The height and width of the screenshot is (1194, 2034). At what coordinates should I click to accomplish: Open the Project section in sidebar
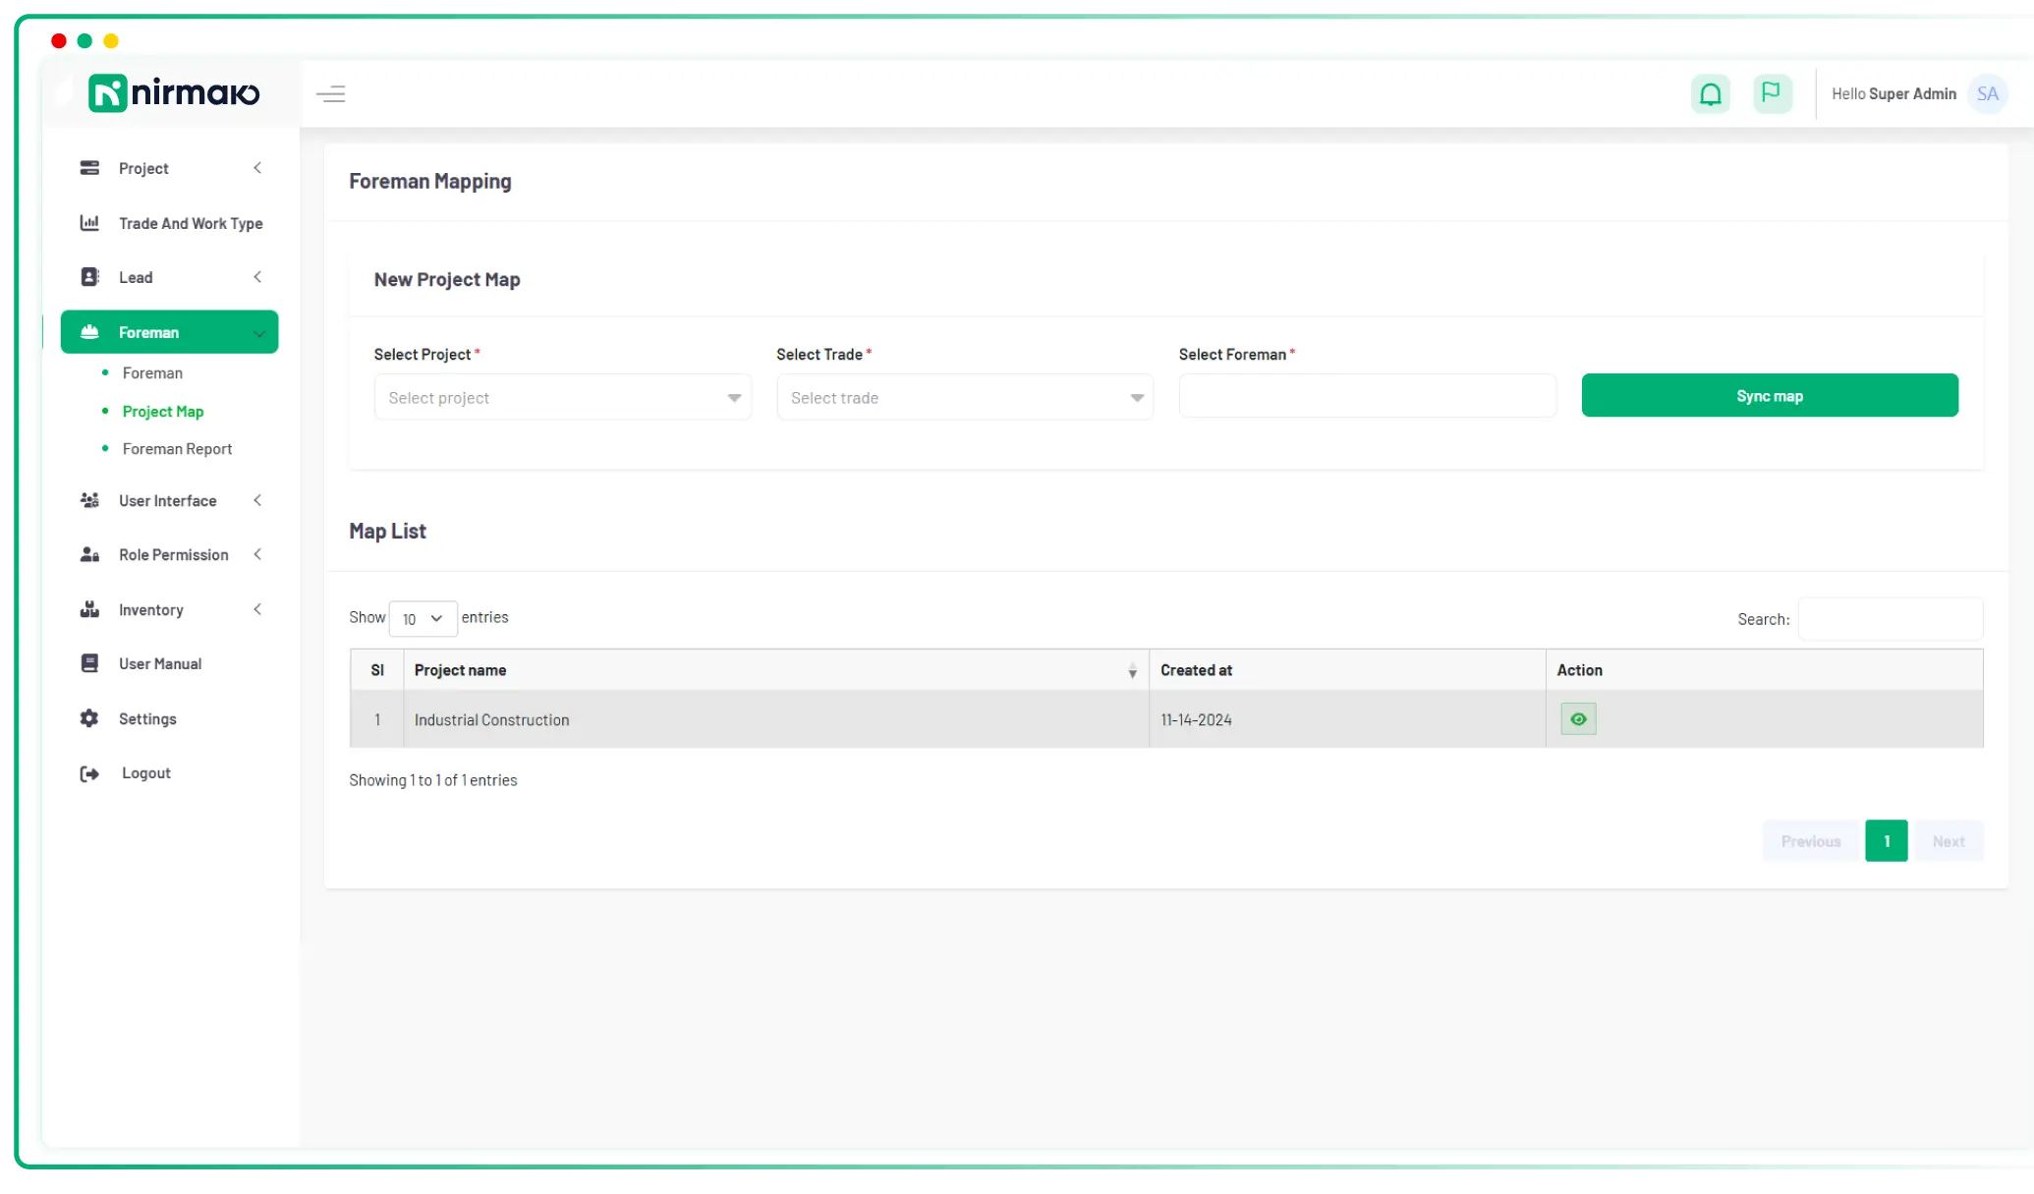click(145, 168)
